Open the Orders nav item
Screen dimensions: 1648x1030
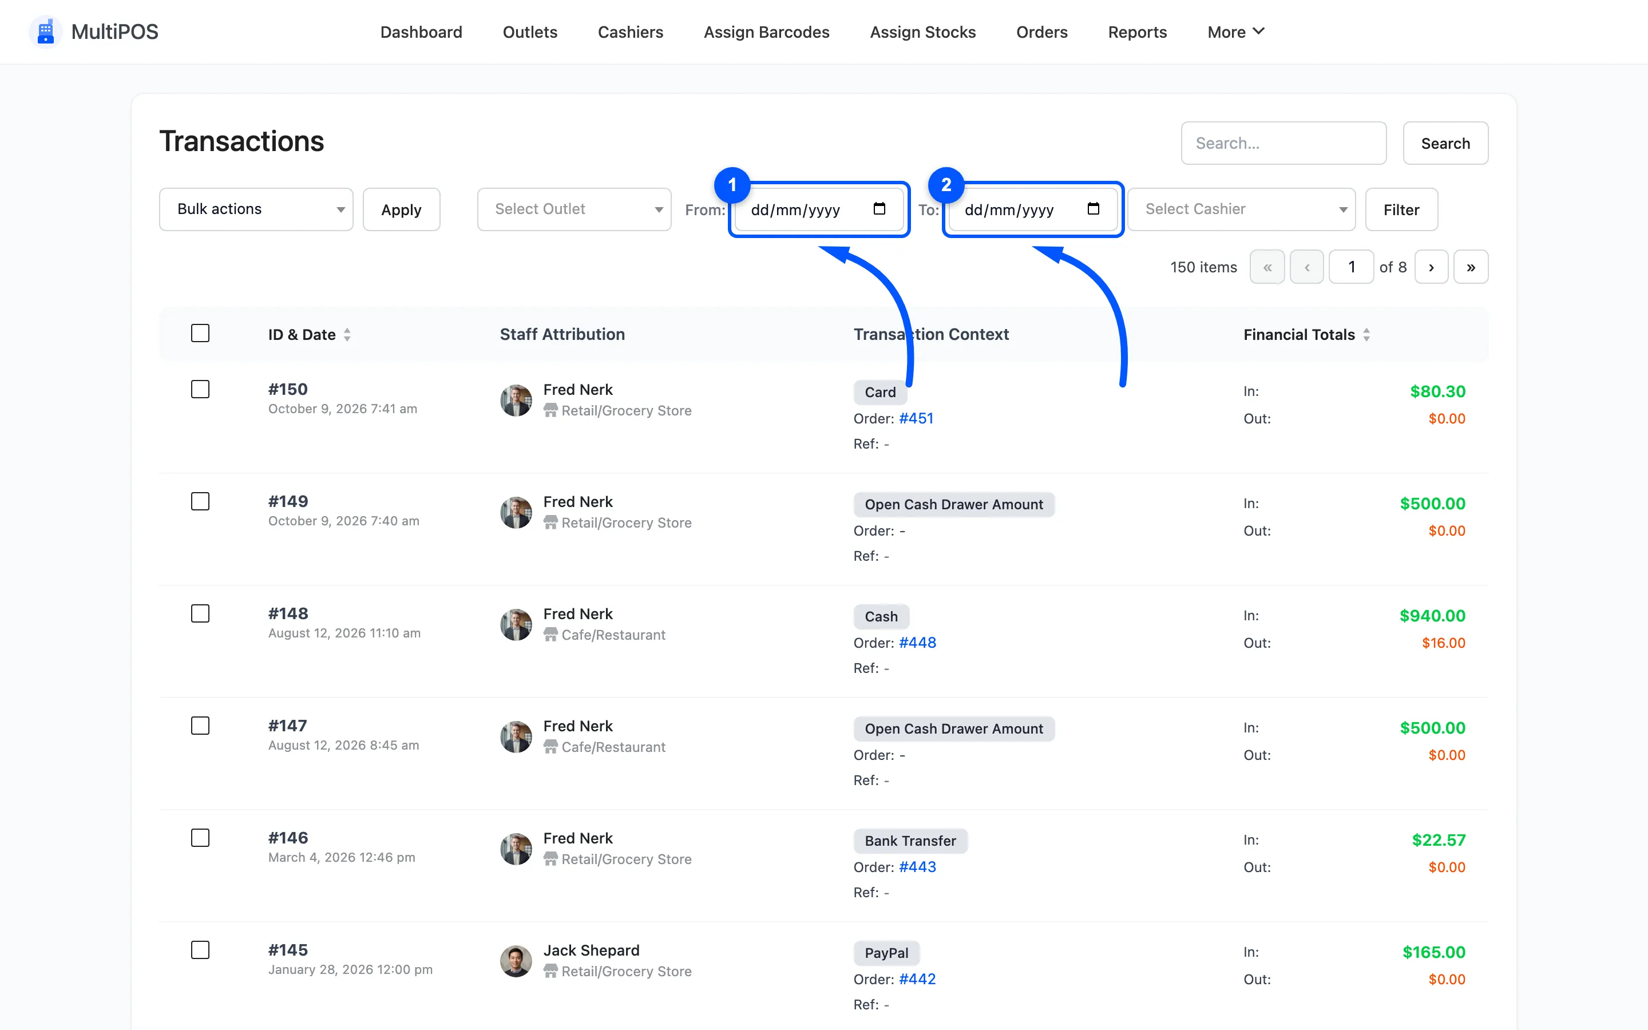[x=1041, y=32]
